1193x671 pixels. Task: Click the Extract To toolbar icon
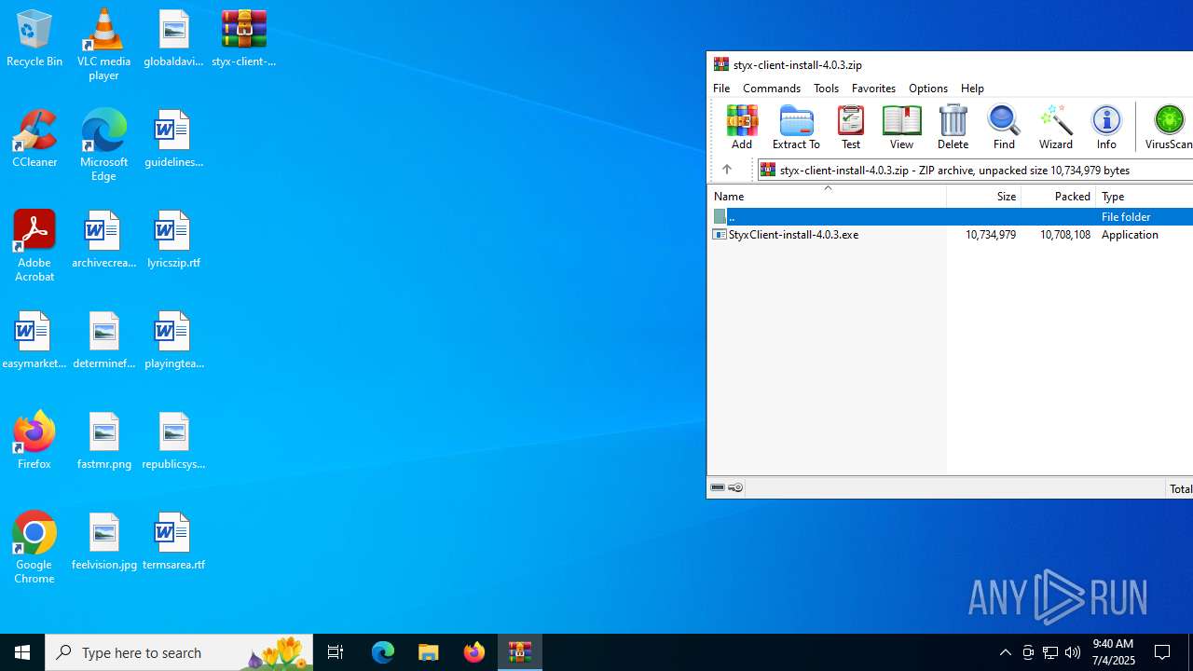tap(796, 127)
